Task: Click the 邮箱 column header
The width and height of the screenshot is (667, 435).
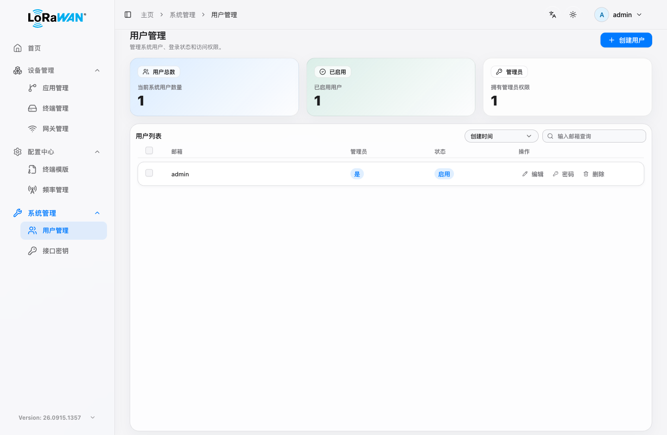Action: pyautogui.click(x=177, y=152)
